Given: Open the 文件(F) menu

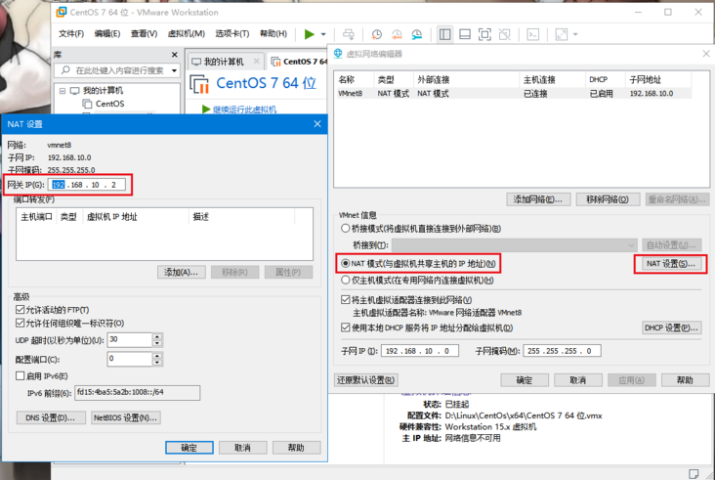Looking at the screenshot, I should tap(71, 34).
